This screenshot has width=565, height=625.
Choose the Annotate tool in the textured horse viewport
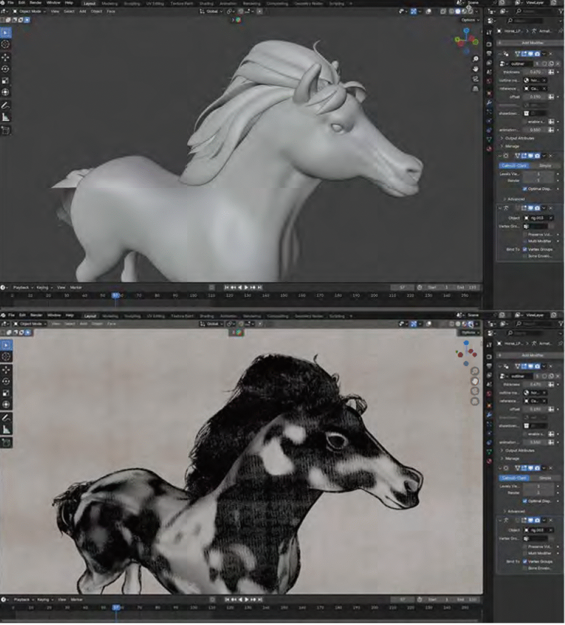5,417
